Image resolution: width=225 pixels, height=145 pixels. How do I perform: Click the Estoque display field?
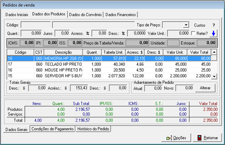(206, 43)
